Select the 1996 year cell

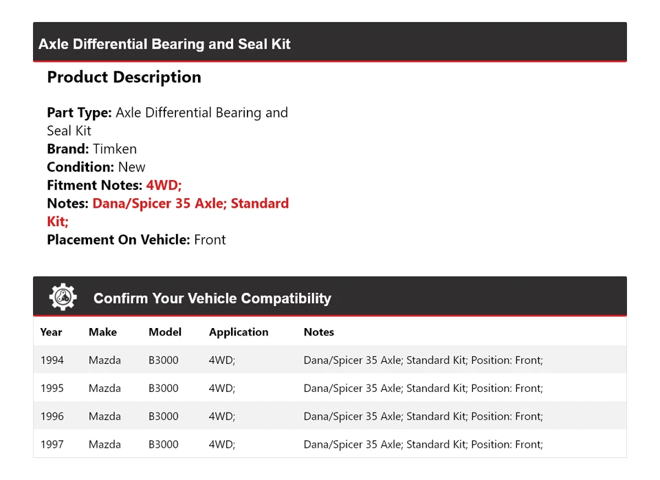click(x=52, y=417)
